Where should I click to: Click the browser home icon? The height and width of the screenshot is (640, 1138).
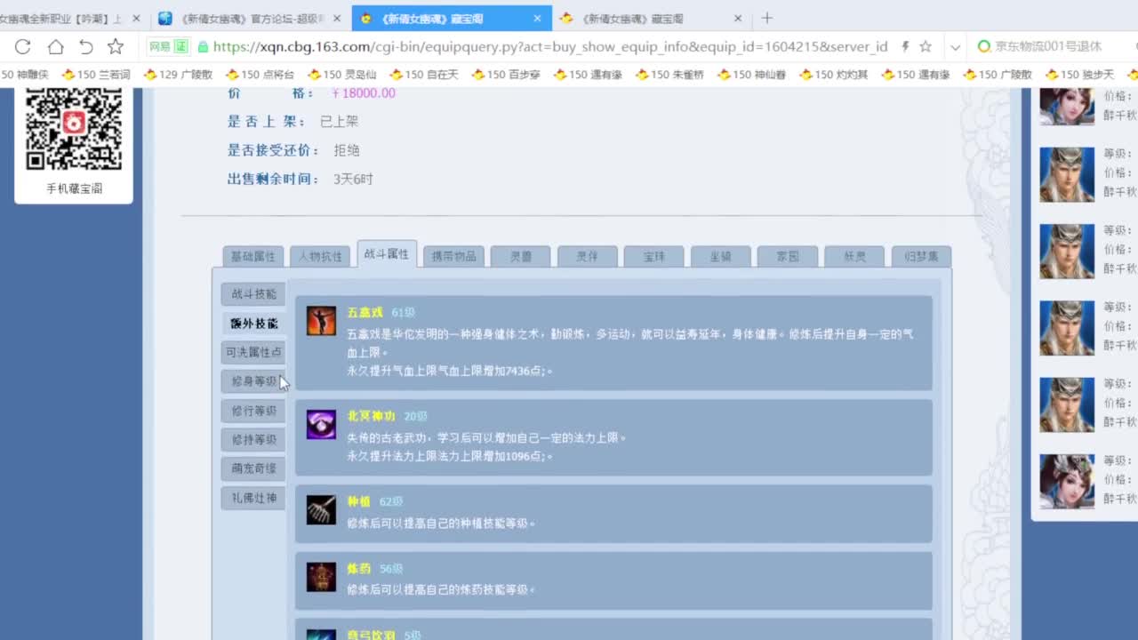56,45
